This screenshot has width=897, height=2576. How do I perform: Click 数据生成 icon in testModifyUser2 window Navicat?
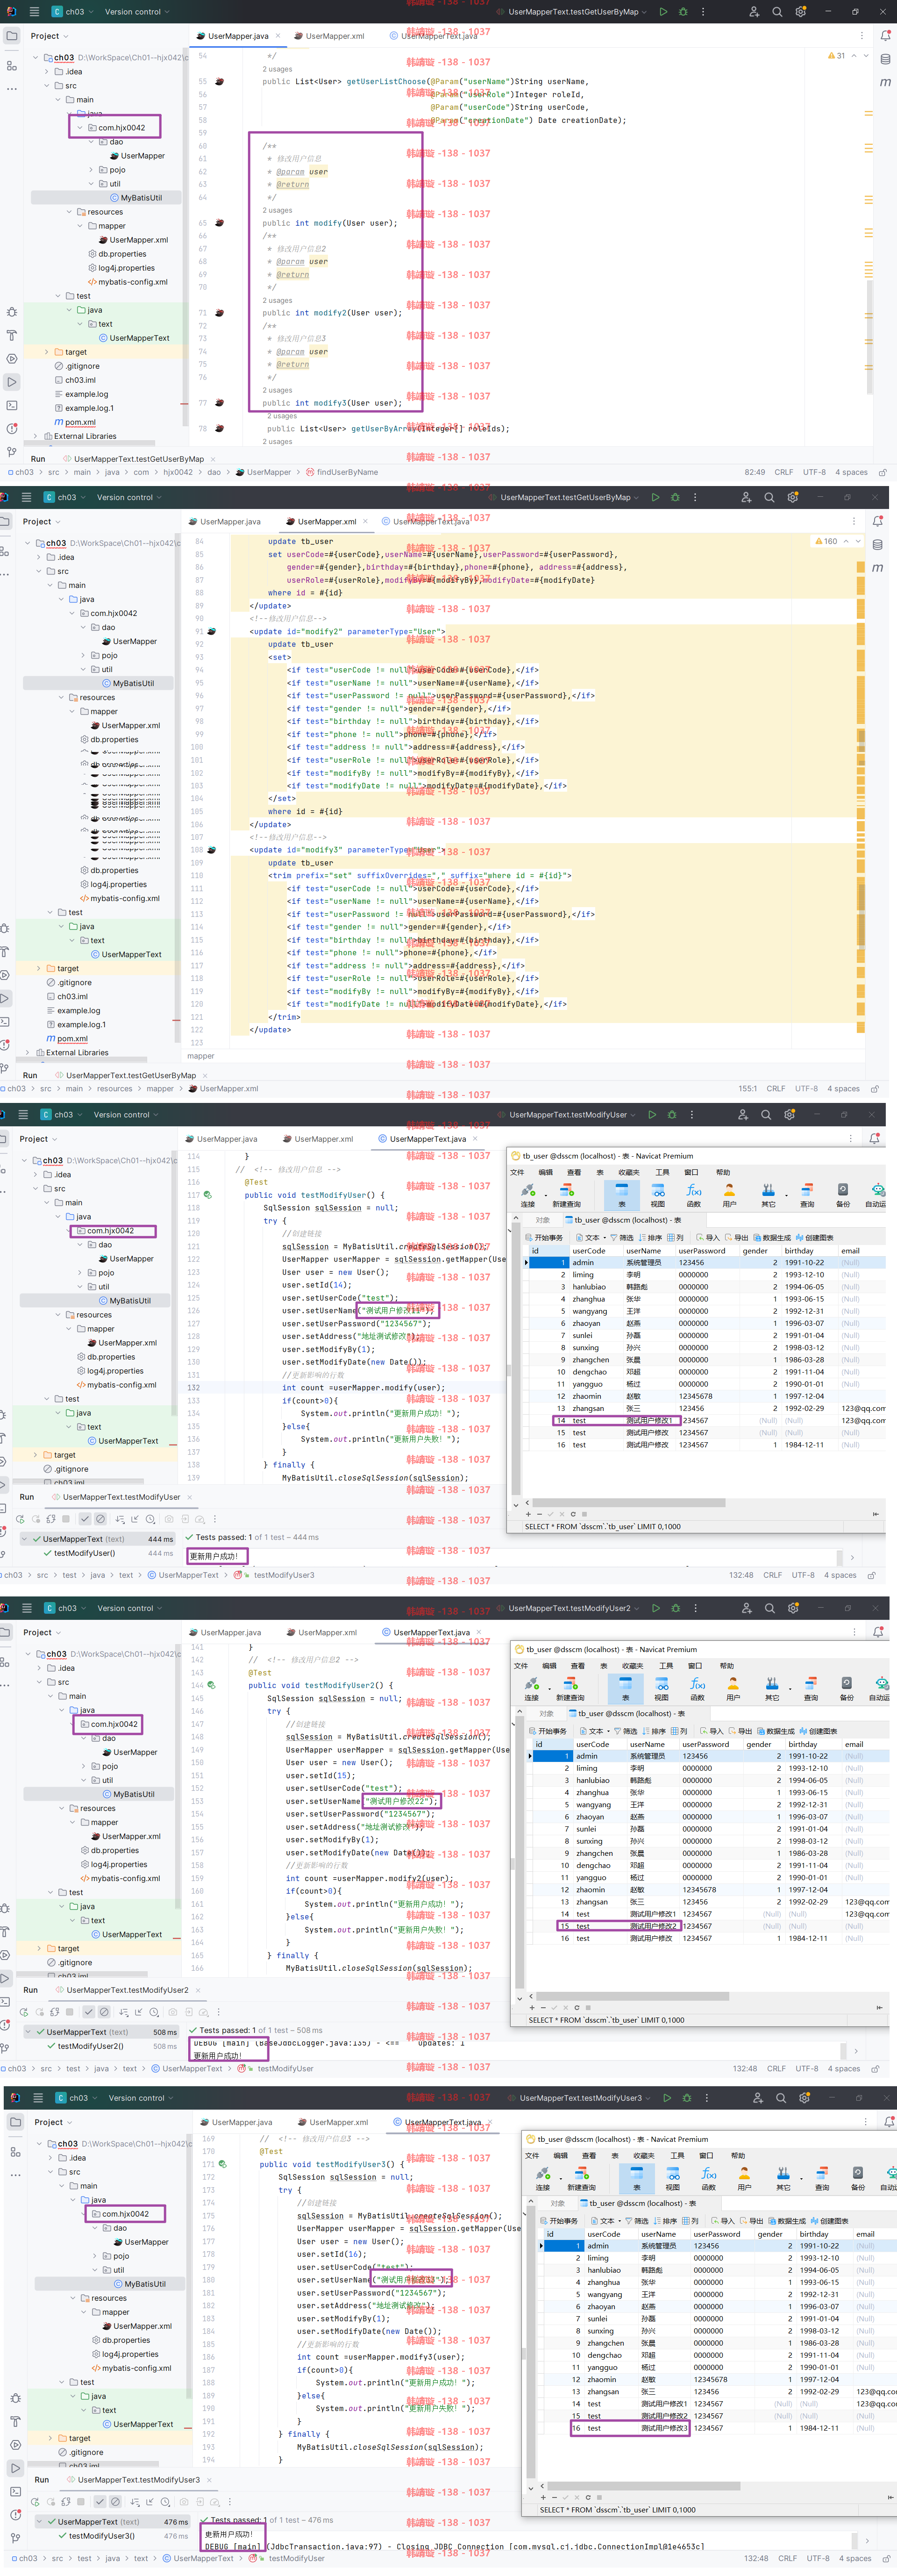(776, 1731)
